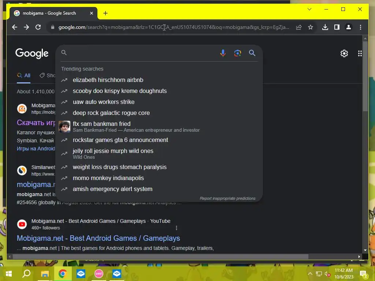The height and width of the screenshot is (281, 375).
Task: Start voice search with the microphone icon
Action: pos(223,53)
